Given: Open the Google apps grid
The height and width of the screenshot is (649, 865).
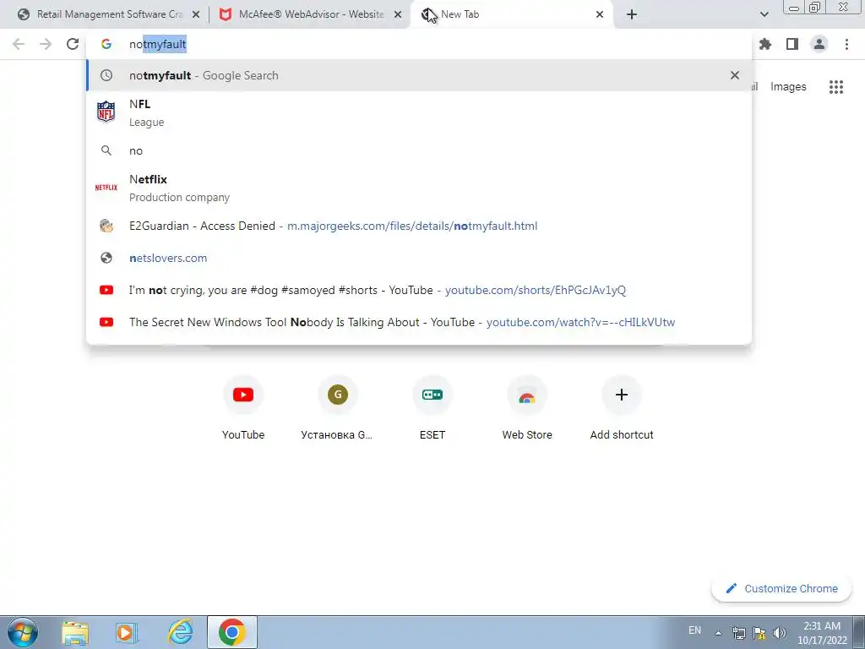Looking at the screenshot, I should [x=836, y=87].
